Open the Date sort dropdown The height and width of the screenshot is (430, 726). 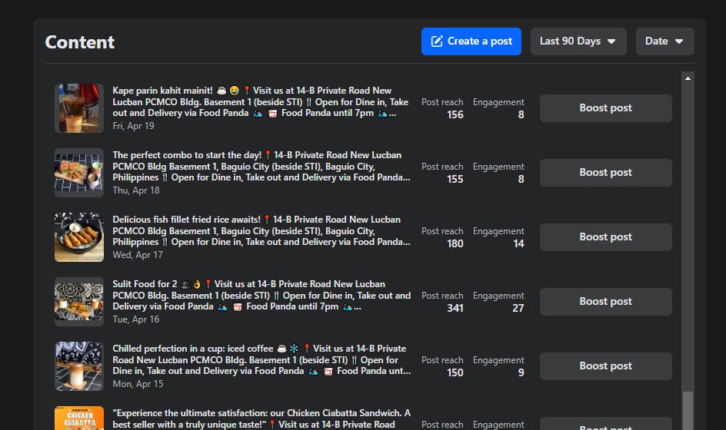(x=665, y=41)
